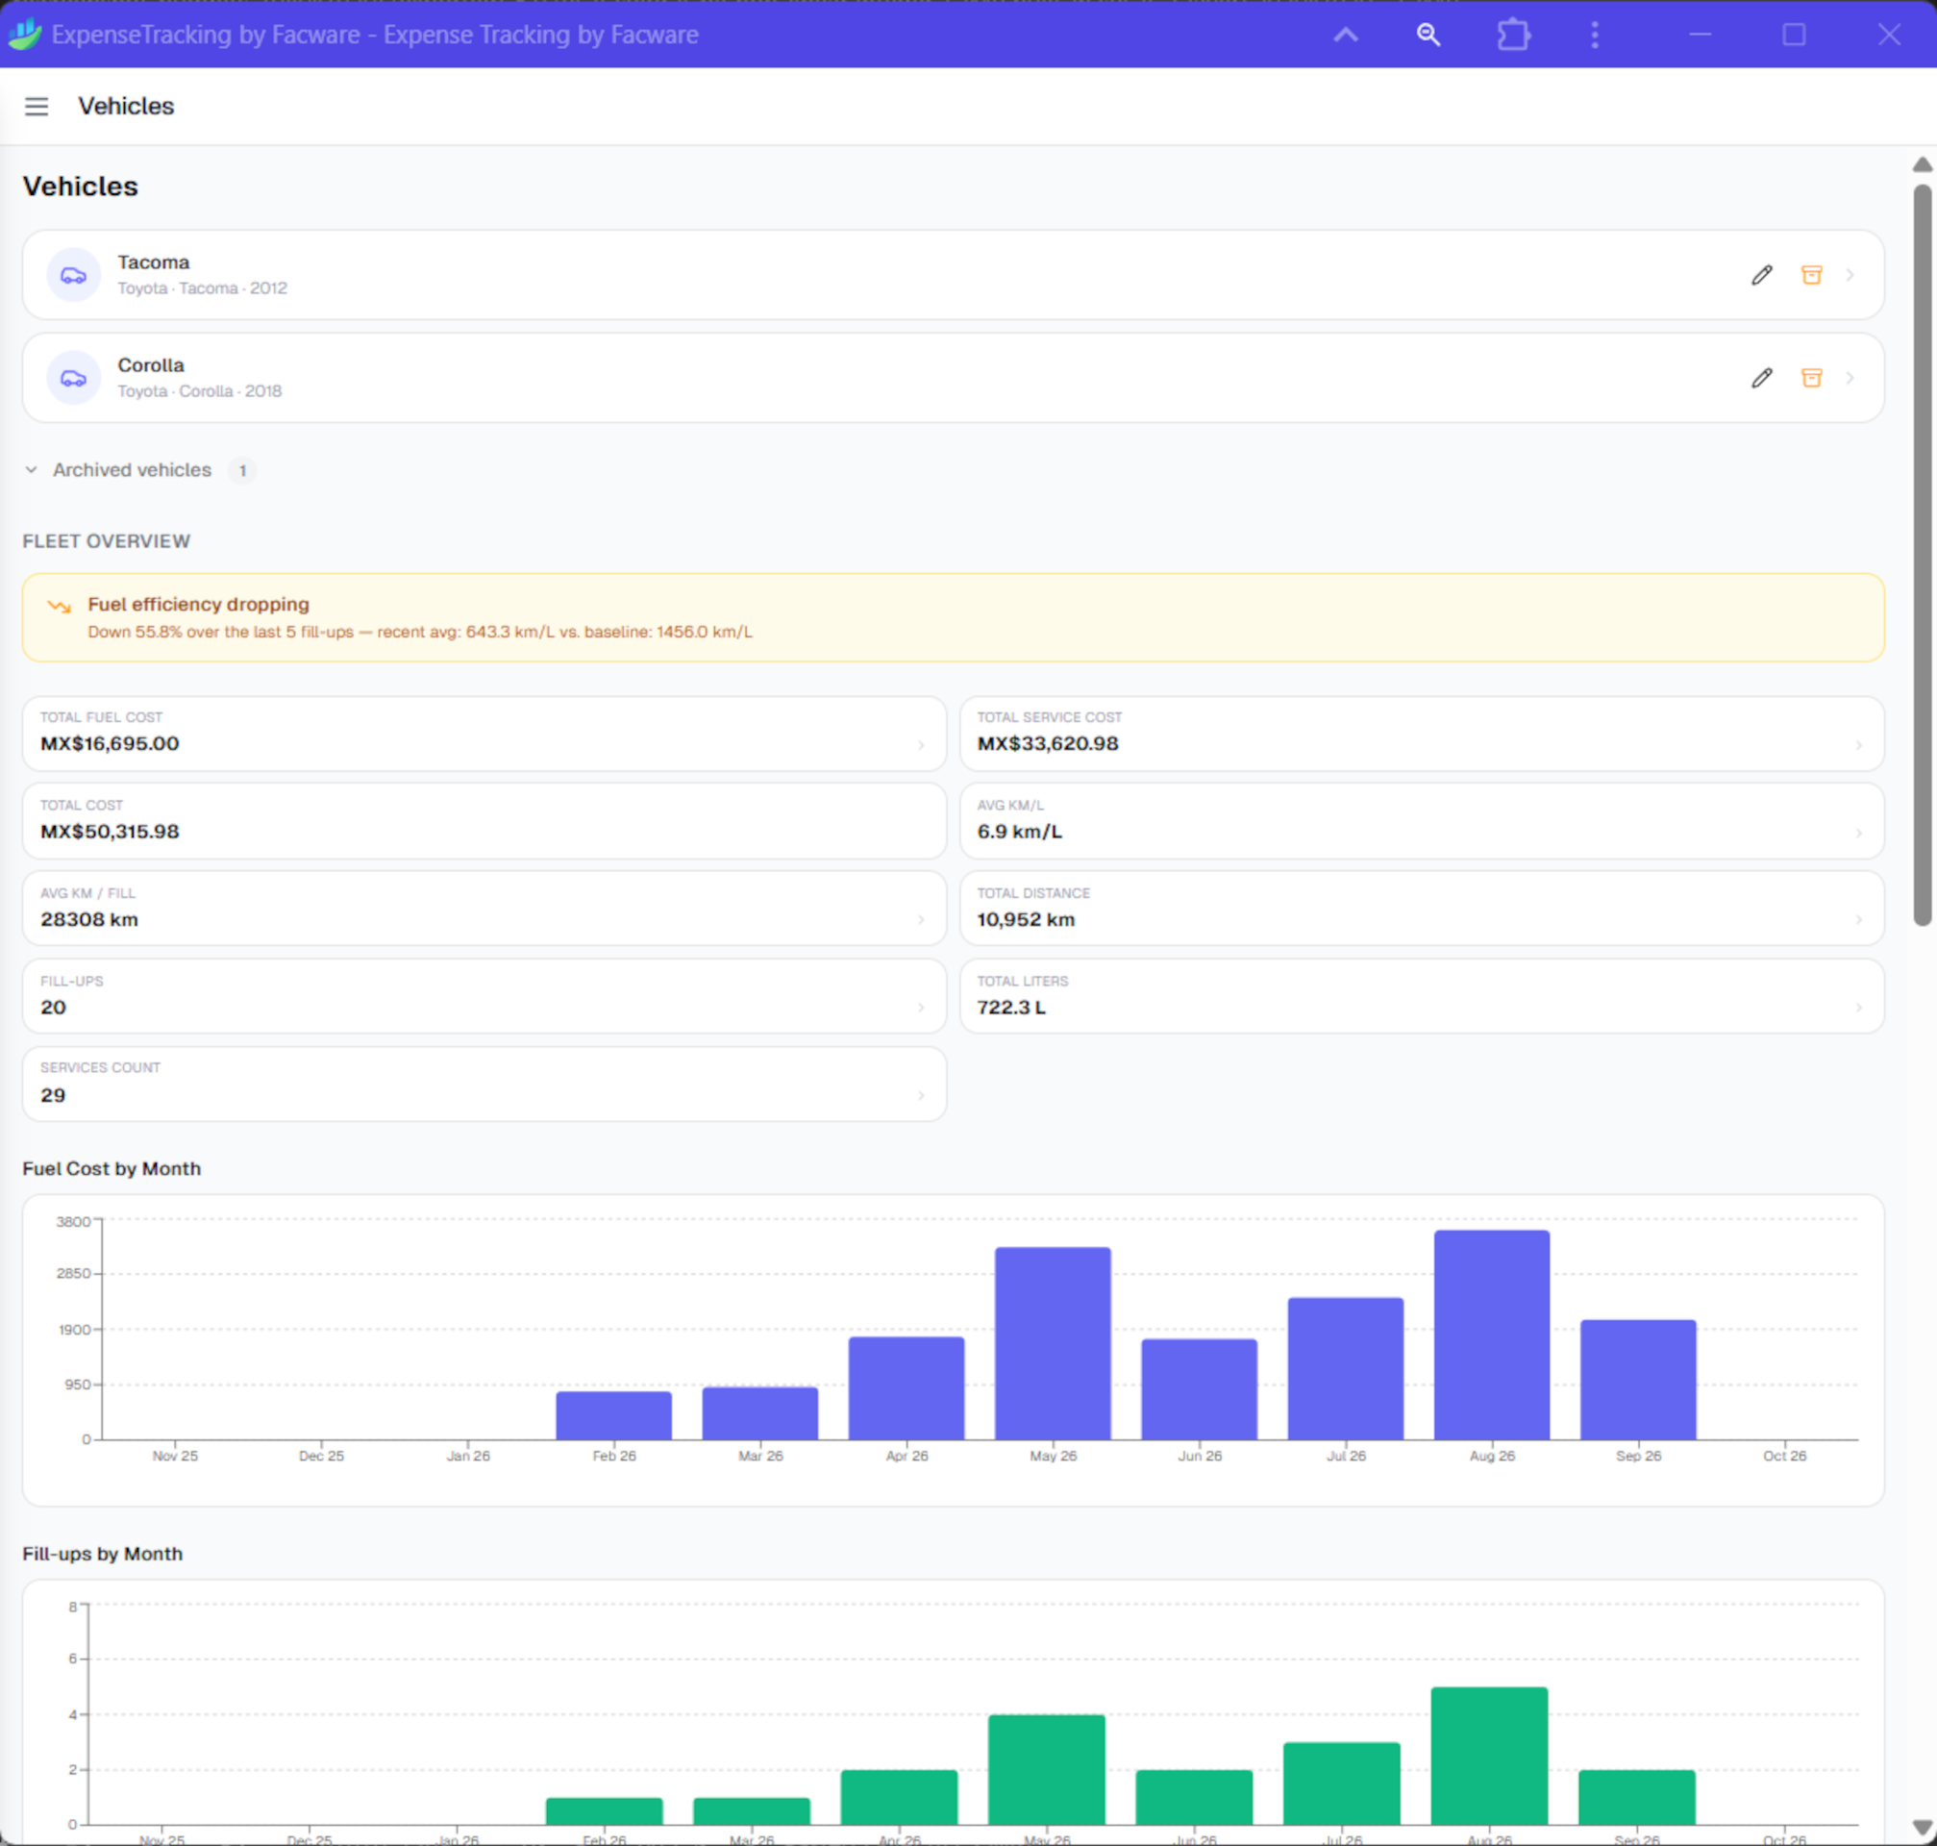
Task: Click the Feb 26 fuel cost bar
Action: click(614, 1416)
